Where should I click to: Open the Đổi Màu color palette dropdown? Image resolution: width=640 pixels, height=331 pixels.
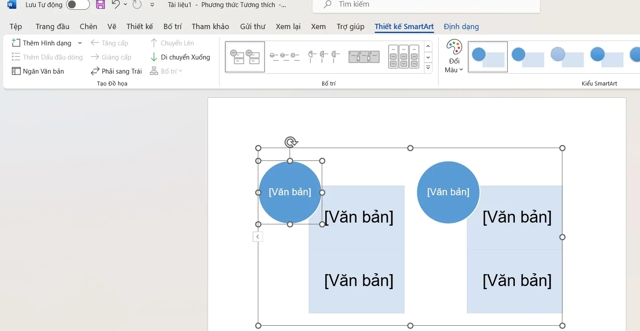(x=454, y=56)
